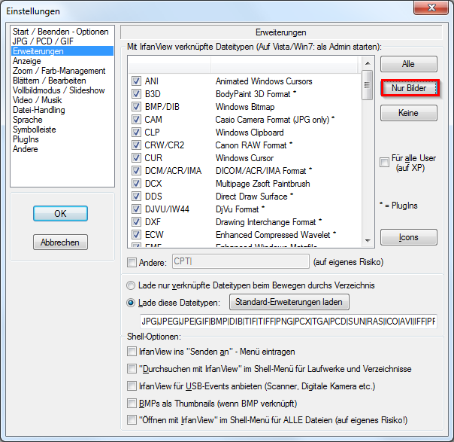Click the 'Nur Bilder' button
The width and height of the screenshot is (454, 442).
click(x=410, y=88)
